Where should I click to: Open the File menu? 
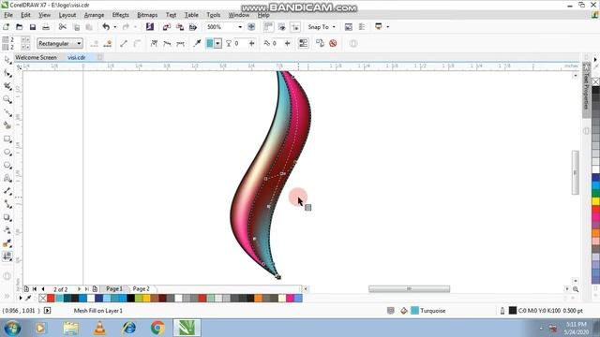8,15
